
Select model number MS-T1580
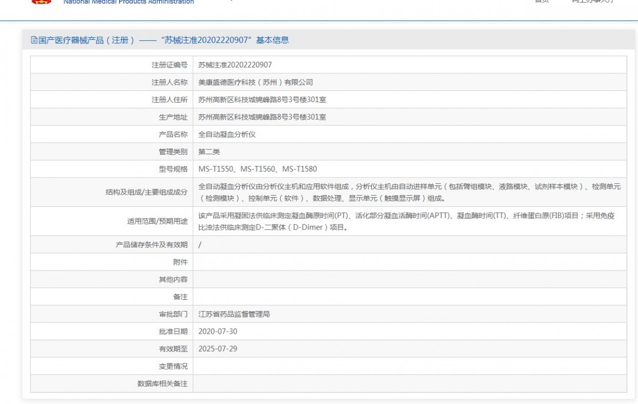coord(299,169)
